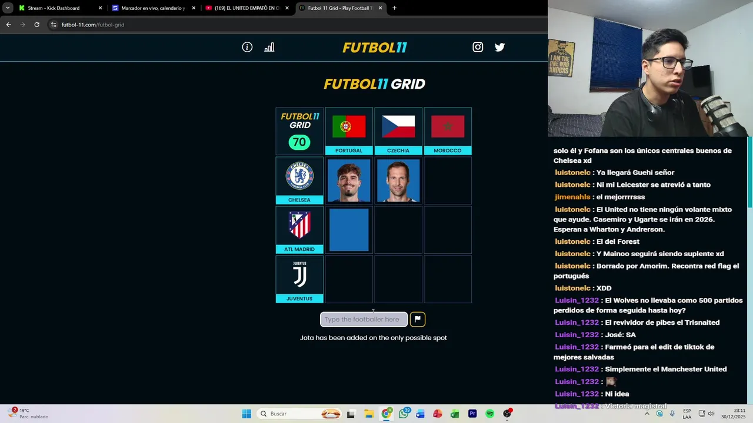The image size is (753, 423).
Task: Click the Czechia flag column header
Action: pyautogui.click(x=398, y=131)
